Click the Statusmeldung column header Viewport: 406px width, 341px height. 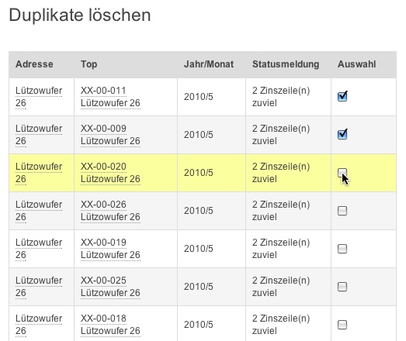[x=286, y=64]
